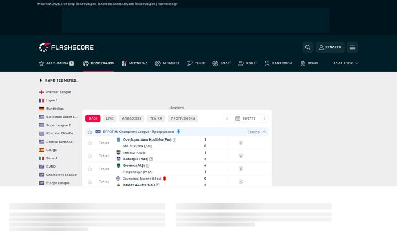Click Πετροκούμπ (Μολ) team name

coord(138,172)
